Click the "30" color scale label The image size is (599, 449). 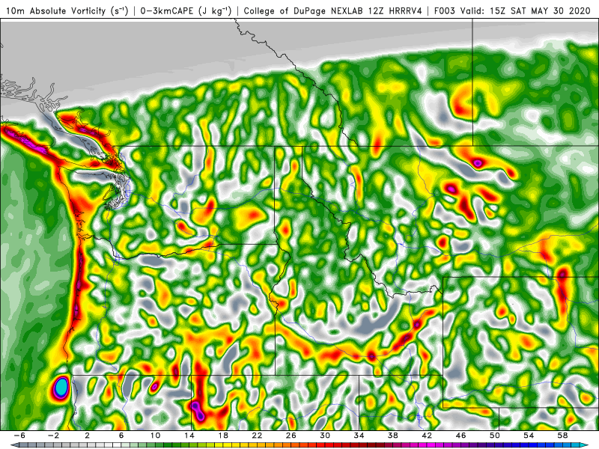click(325, 436)
